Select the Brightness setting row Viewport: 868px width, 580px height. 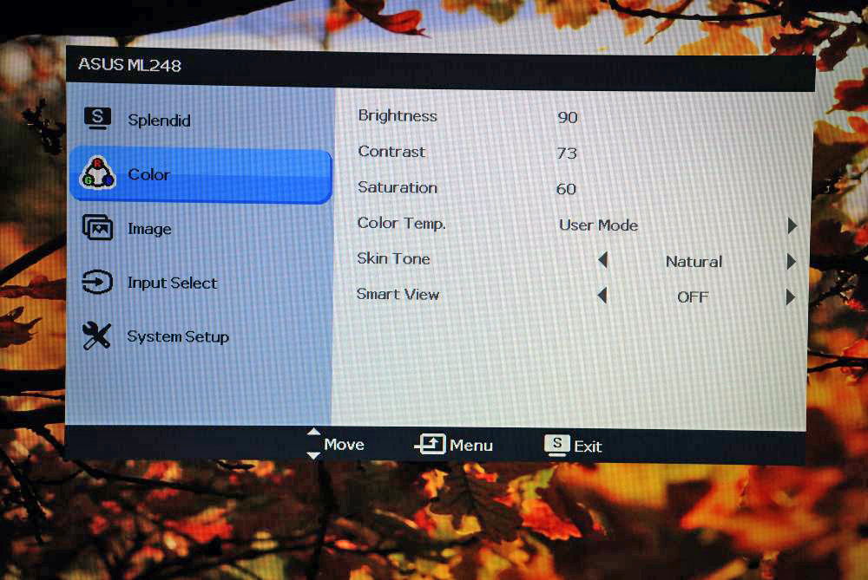(398, 116)
